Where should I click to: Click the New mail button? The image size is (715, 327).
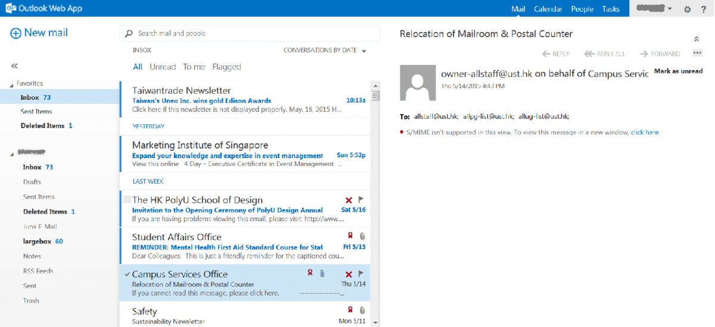39,33
